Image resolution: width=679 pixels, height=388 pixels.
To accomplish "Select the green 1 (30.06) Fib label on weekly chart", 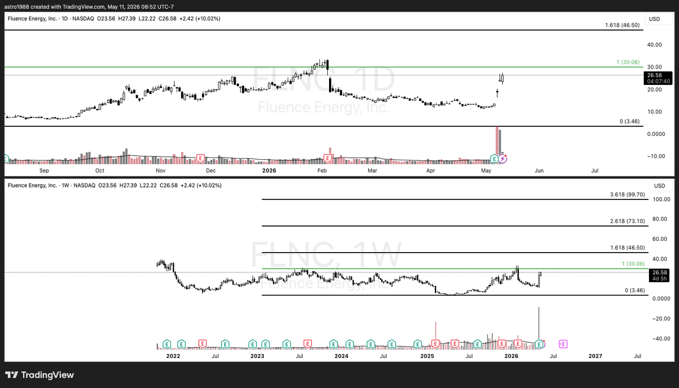I will 633,264.
